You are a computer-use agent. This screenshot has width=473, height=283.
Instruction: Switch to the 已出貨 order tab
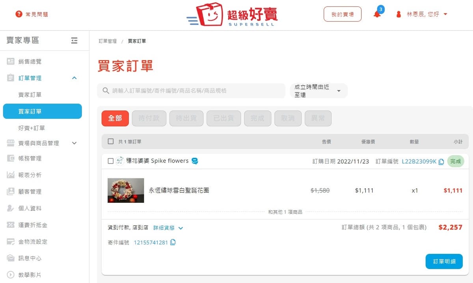[x=223, y=118]
